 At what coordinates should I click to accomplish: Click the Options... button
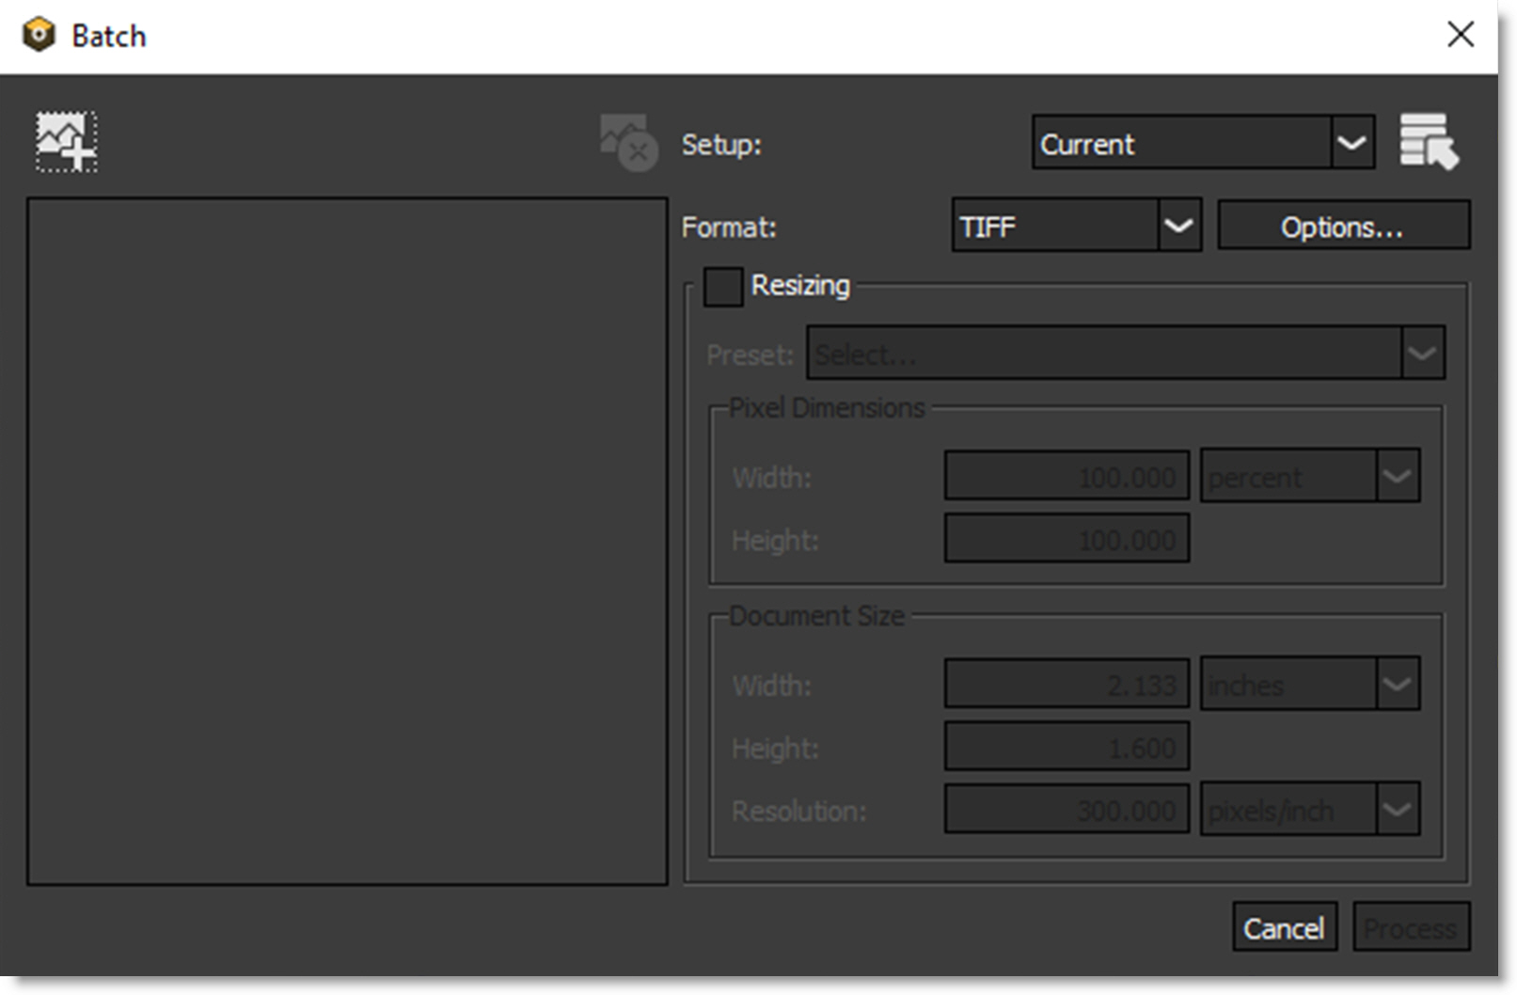1342,226
